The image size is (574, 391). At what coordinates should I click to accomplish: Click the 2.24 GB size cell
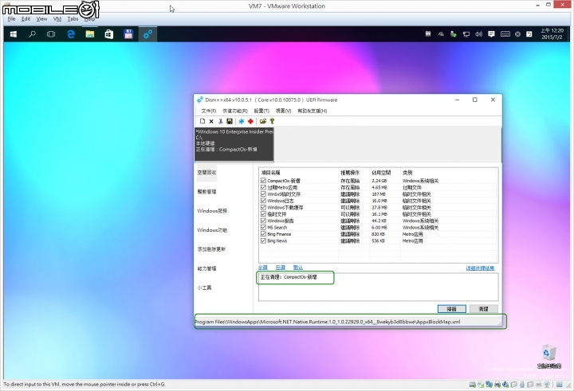pyautogui.click(x=379, y=181)
